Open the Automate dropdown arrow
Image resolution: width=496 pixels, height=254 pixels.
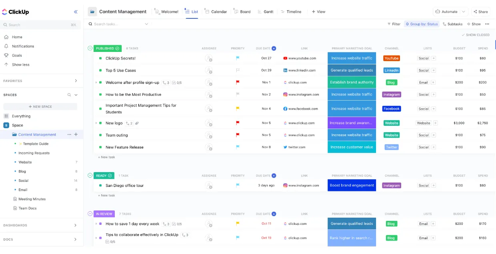[464, 12]
